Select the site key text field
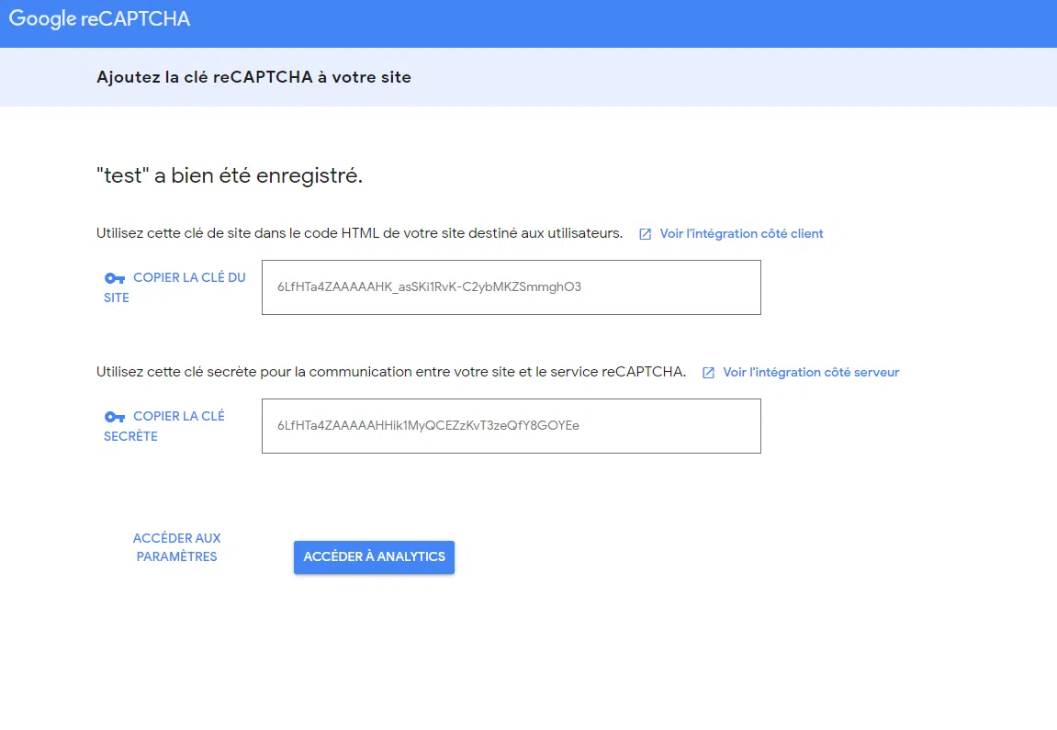The height and width of the screenshot is (730, 1057). click(511, 287)
